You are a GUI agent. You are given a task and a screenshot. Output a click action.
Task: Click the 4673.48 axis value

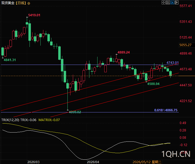click(x=186, y=69)
